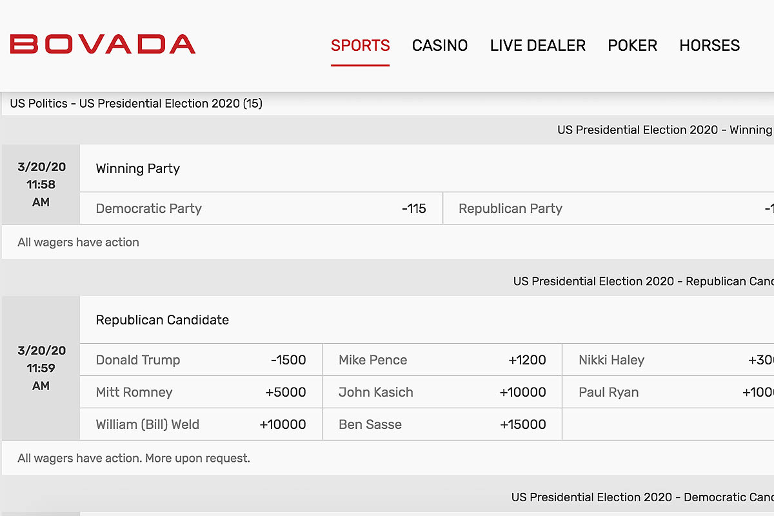Bet on Democratic Party at -115

(x=261, y=208)
